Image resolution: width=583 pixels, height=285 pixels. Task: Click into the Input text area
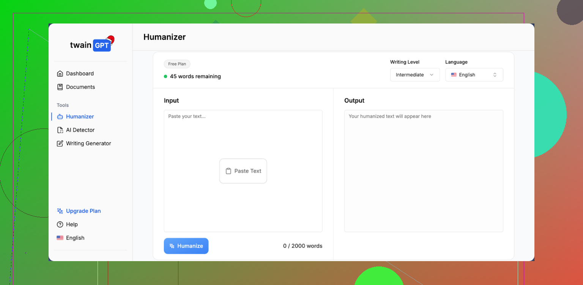tap(243, 136)
